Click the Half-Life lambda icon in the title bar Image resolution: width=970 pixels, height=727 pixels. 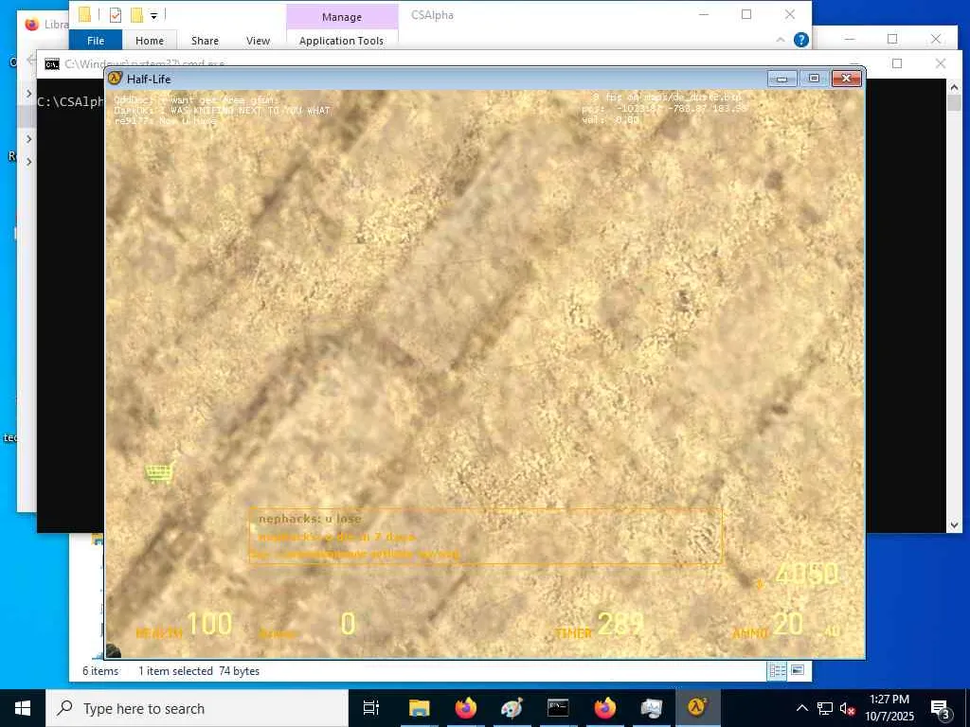(x=115, y=79)
